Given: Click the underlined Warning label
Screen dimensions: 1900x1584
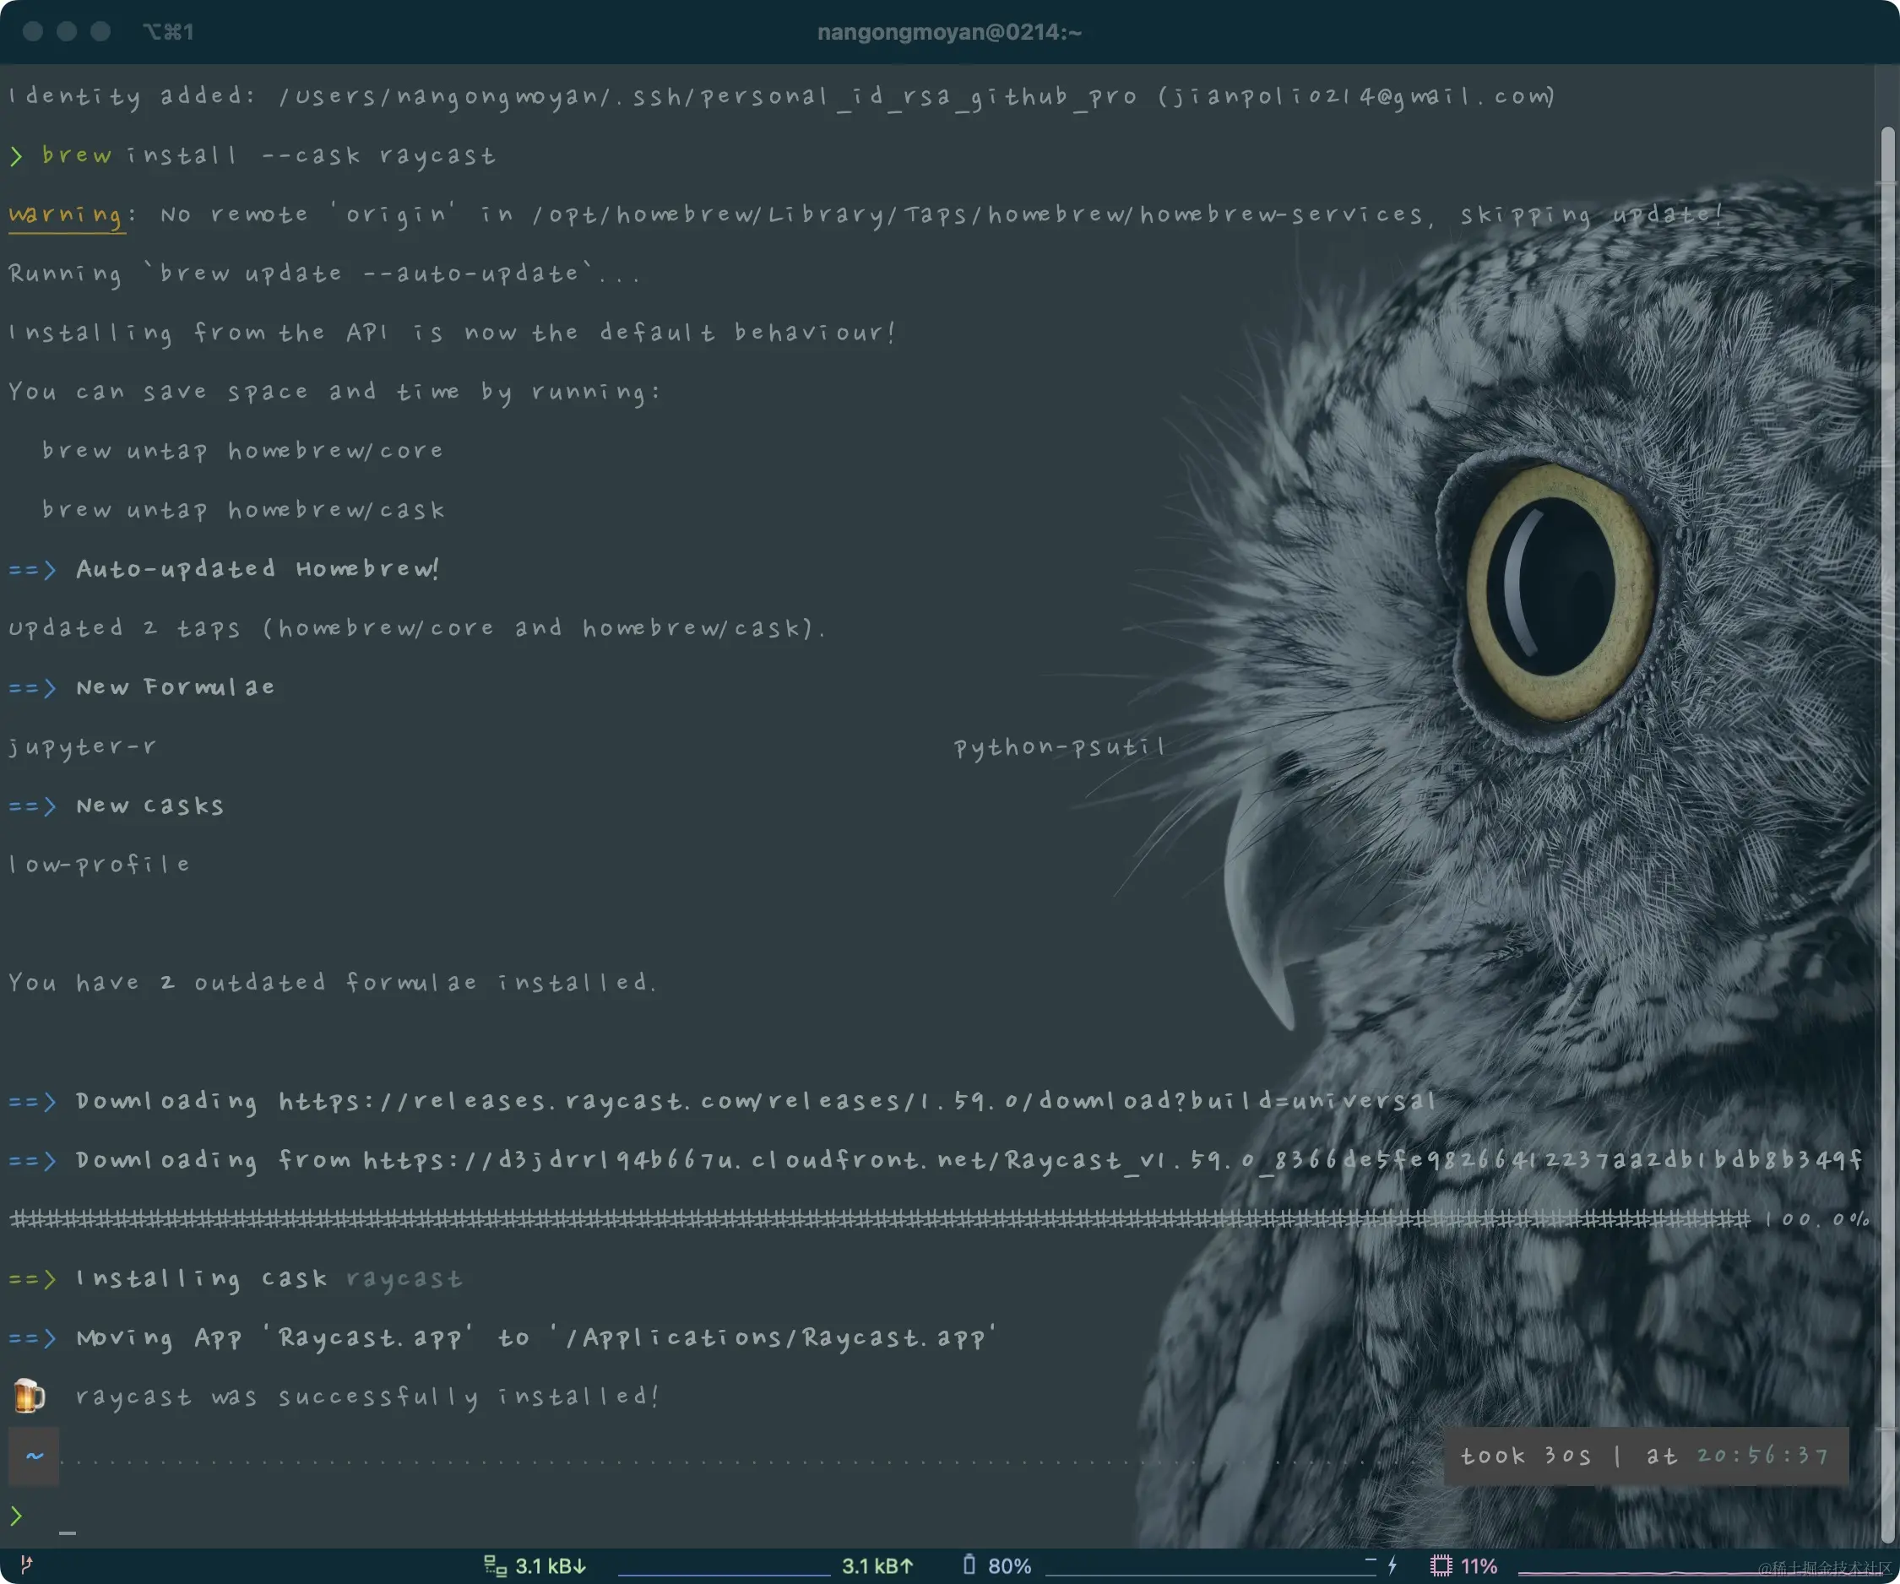Looking at the screenshot, I should pyautogui.click(x=65, y=215).
